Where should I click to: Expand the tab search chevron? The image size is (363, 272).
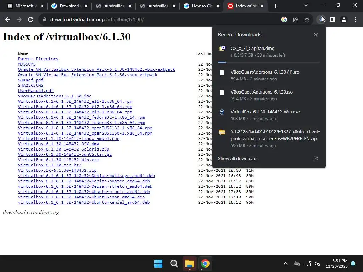[306, 5]
